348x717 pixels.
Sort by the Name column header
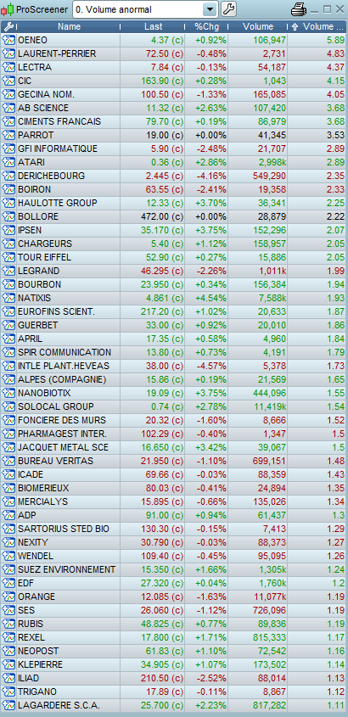69,26
